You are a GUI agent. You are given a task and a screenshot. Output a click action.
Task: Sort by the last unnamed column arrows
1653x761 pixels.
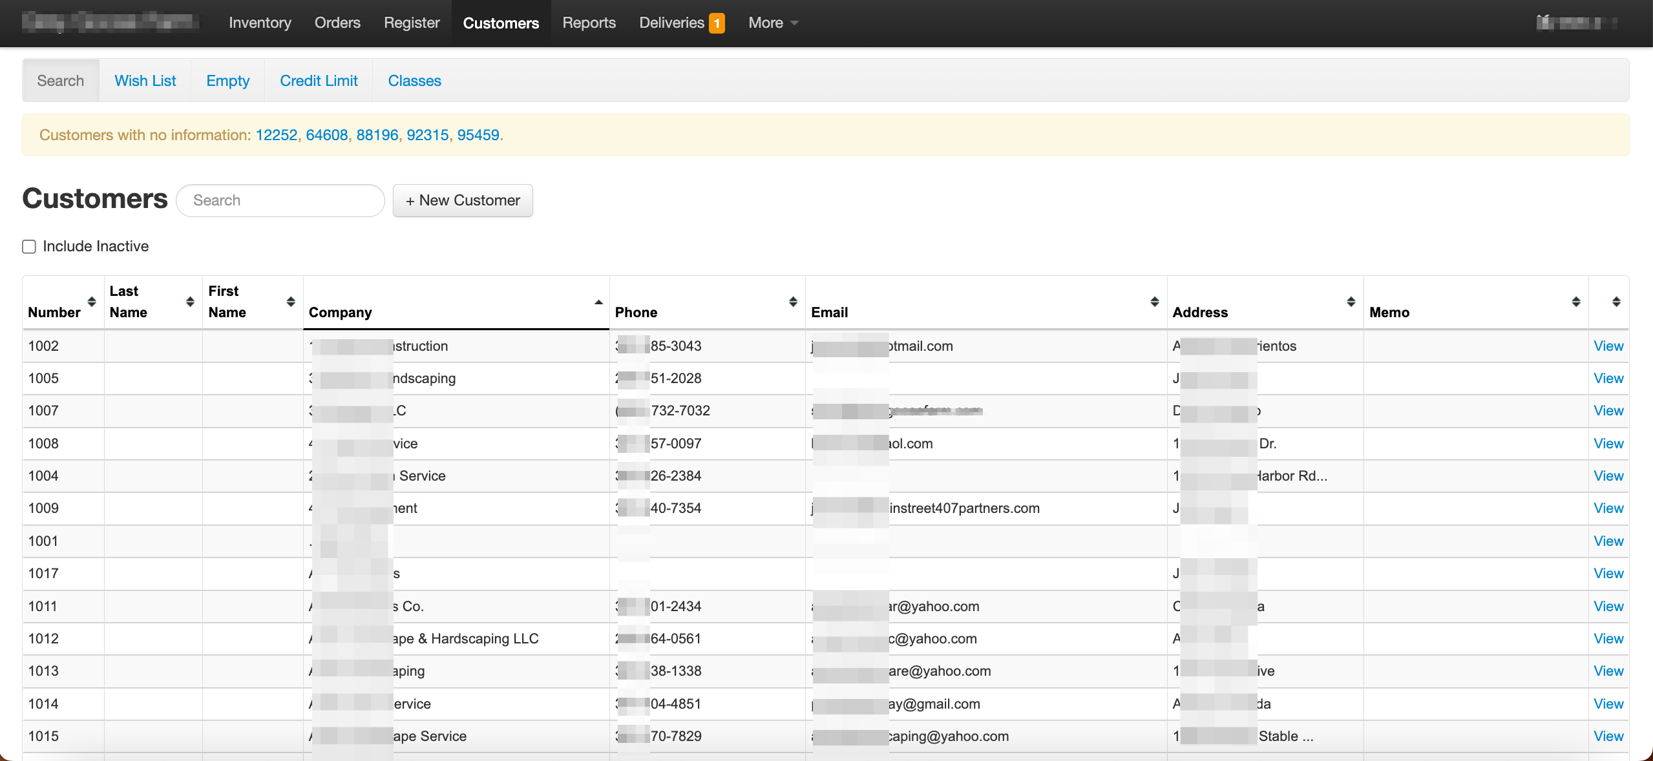coord(1616,302)
